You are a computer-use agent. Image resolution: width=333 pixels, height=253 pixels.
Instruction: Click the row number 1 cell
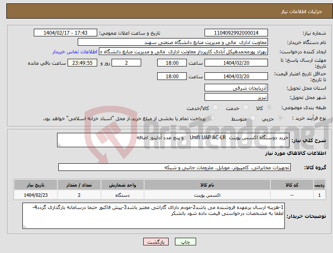click(x=319, y=195)
